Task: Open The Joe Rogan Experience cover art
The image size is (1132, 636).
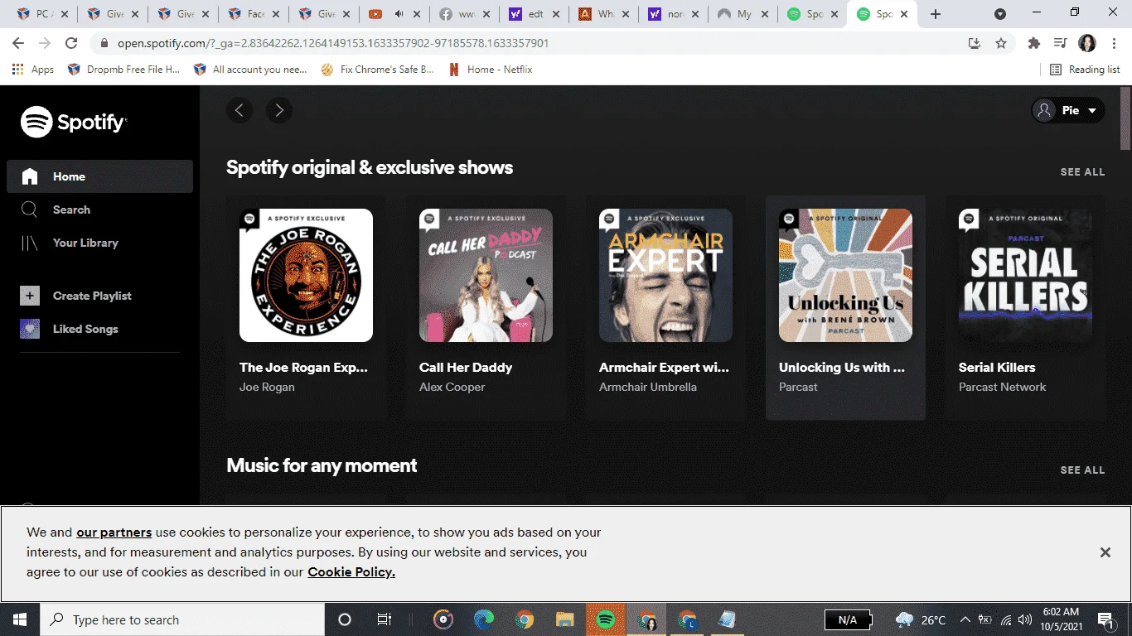Action: pos(306,276)
